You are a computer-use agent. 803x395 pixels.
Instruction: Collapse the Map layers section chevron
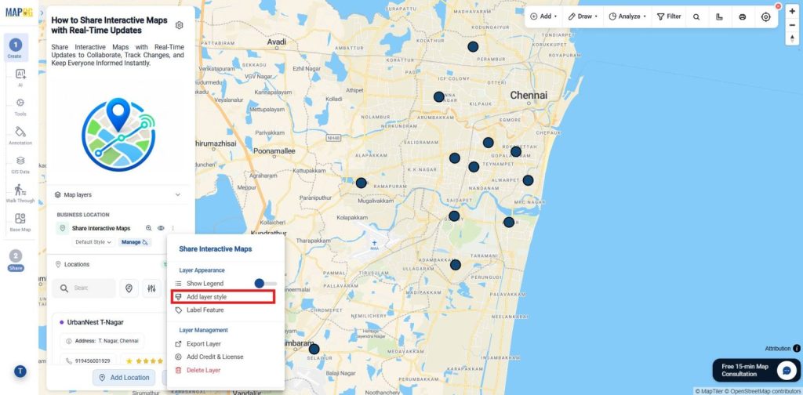[x=178, y=195]
